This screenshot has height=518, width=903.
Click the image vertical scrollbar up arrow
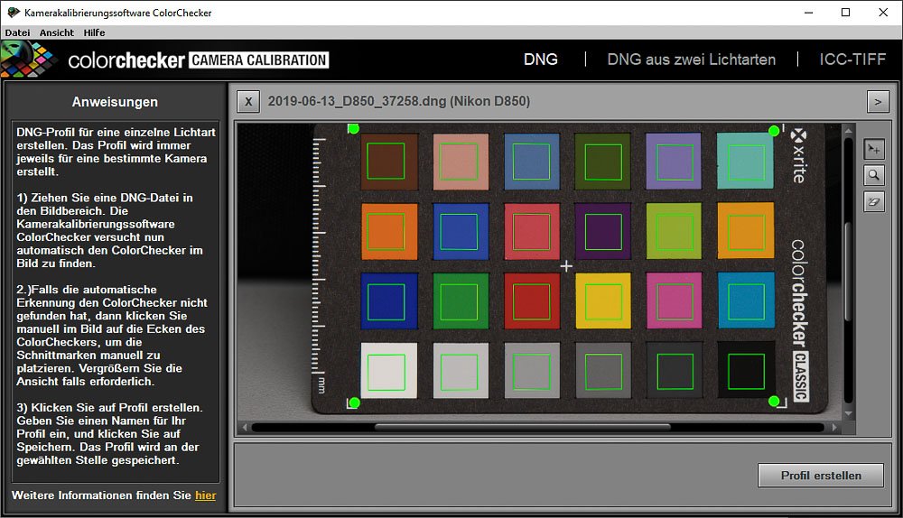848,131
